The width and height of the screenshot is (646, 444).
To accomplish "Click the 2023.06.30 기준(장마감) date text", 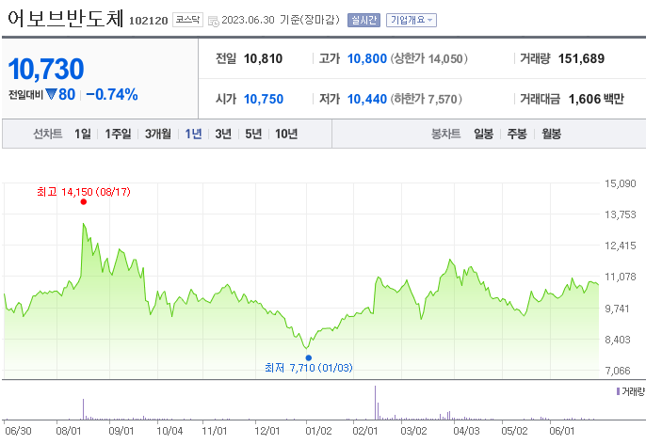I will pyautogui.click(x=281, y=20).
